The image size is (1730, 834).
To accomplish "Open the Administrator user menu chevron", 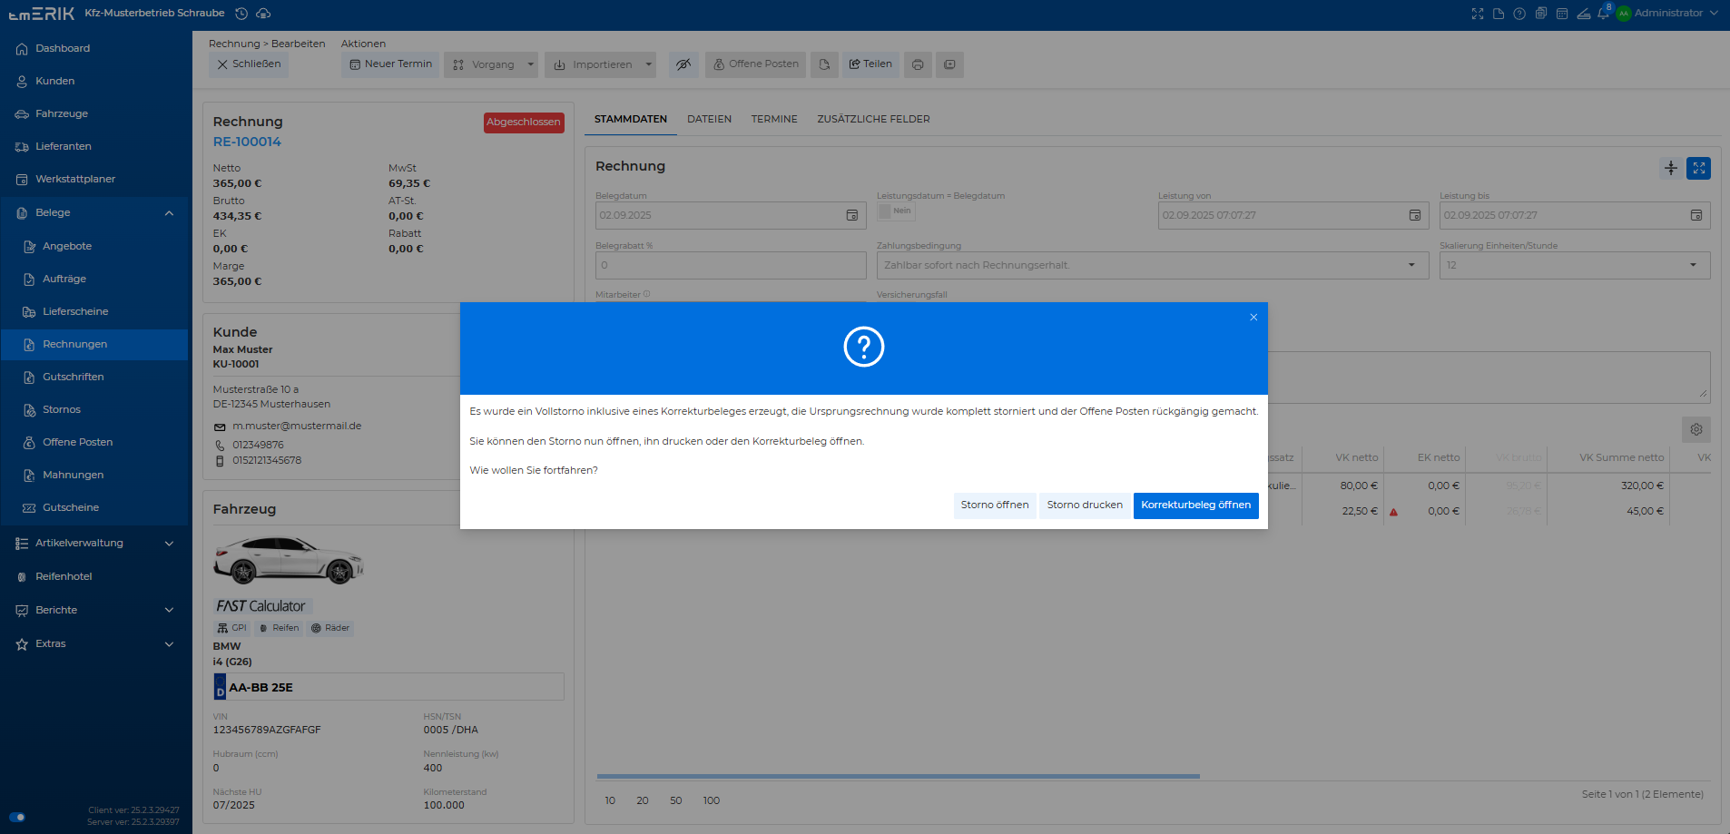I will [x=1714, y=14].
